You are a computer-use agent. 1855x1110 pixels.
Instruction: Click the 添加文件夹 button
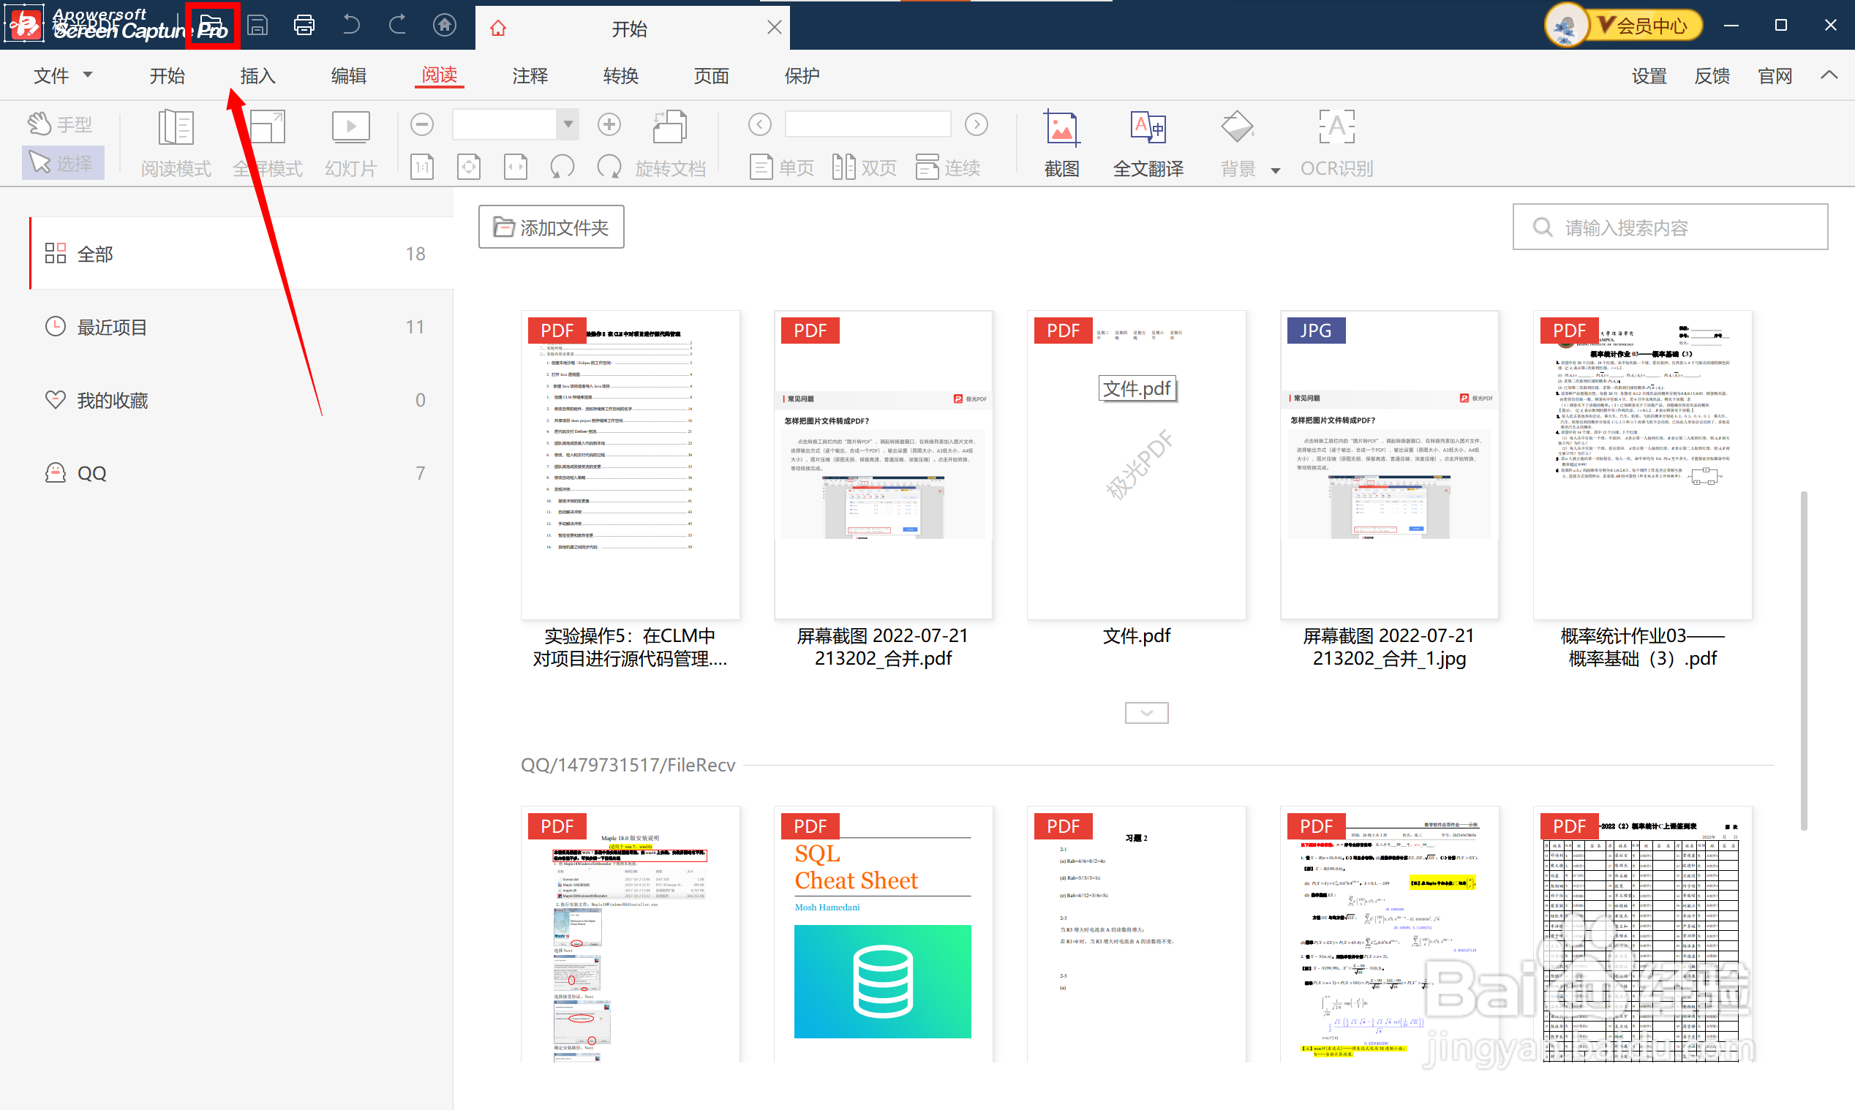(552, 227)
